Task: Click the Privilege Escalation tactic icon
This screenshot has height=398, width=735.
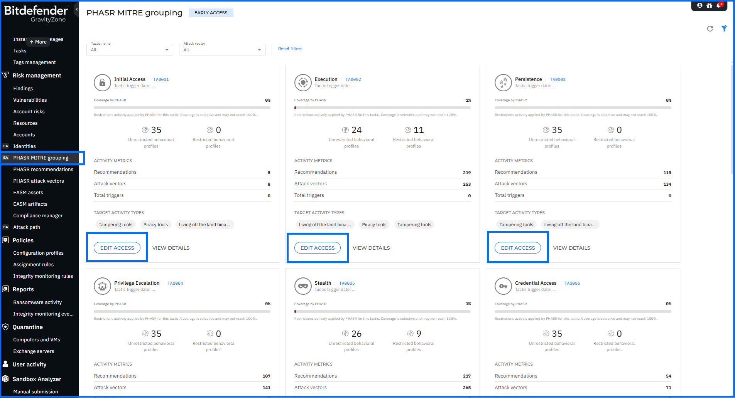Action: click(x=102, y=286)
